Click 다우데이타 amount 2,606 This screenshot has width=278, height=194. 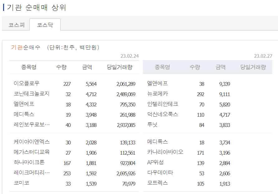click(x=225, y=173)
